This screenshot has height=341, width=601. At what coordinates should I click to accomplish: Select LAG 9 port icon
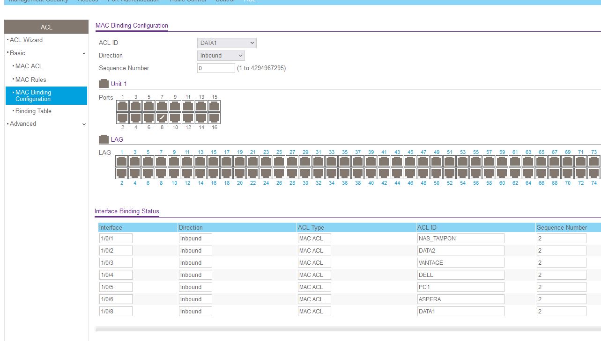pyautogui.click(x=174, y=161)
